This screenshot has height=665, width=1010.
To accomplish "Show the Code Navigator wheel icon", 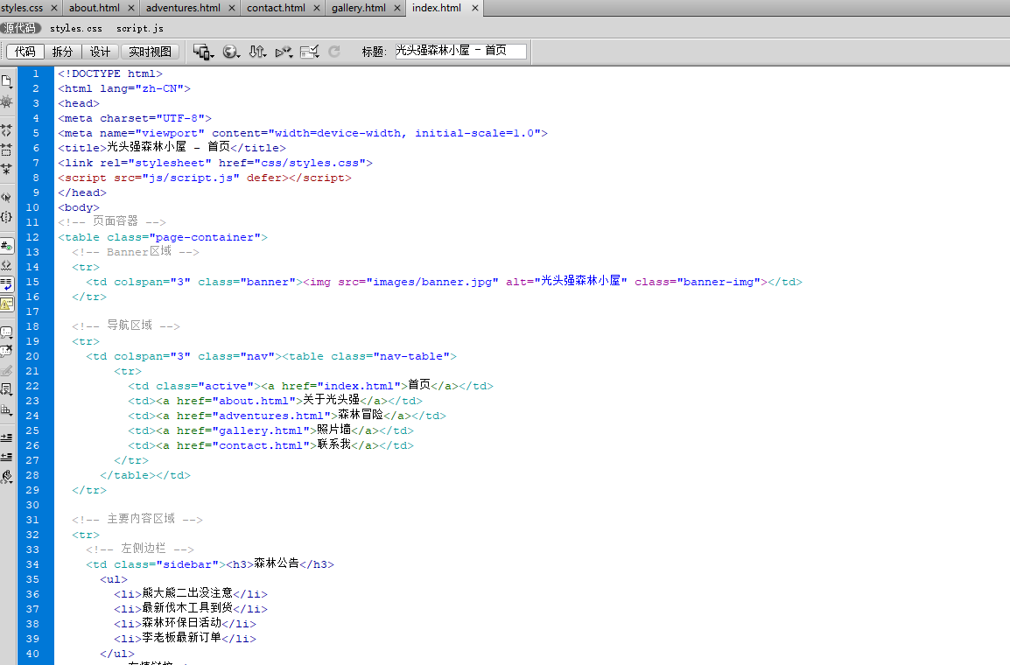I will [6, 101].
